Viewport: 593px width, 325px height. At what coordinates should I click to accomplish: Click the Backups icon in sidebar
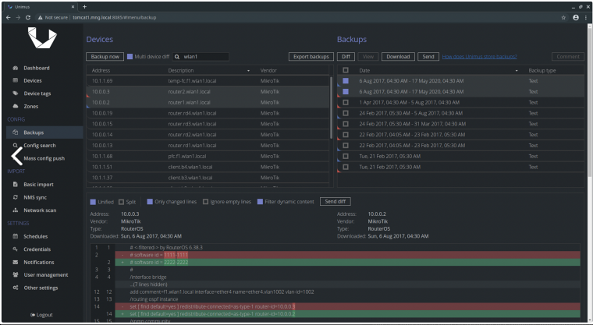click(16, 132)
